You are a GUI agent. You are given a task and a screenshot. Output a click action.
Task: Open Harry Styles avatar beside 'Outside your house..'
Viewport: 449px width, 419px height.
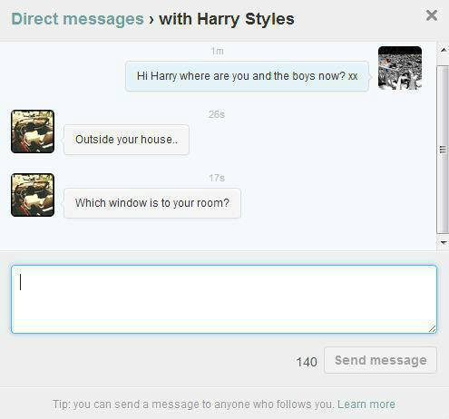click(x=33, y=132)
